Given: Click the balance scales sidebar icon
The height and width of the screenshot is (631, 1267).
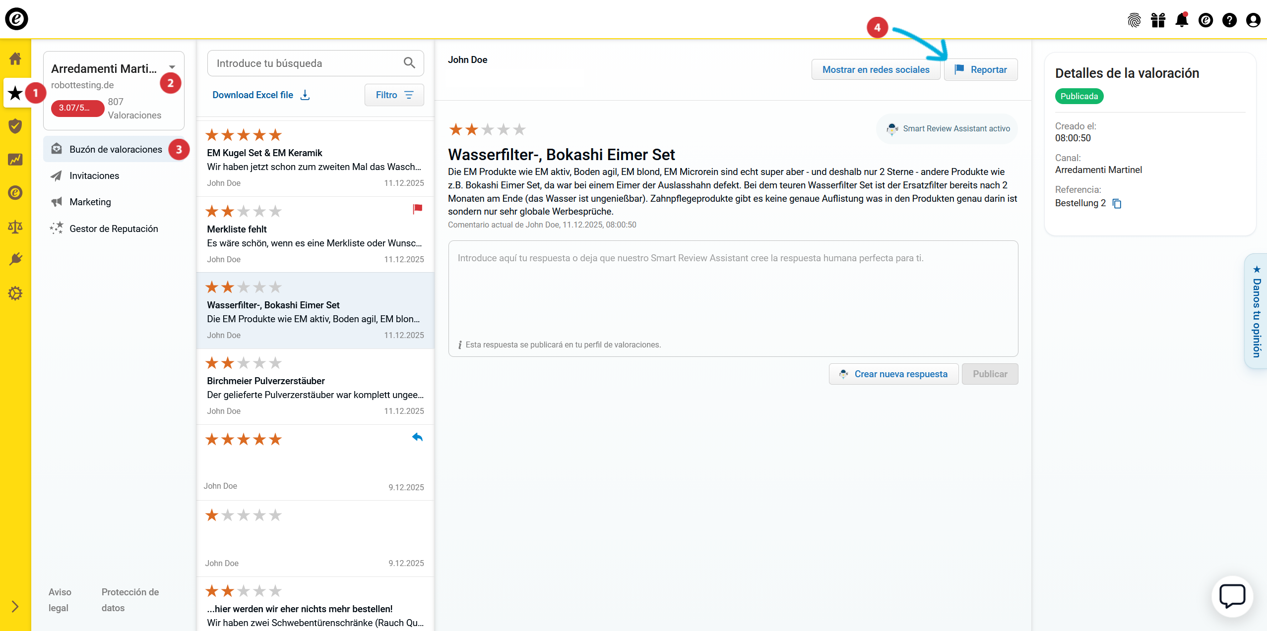Looking at the screenshot, I should click(x=15, y=227).
